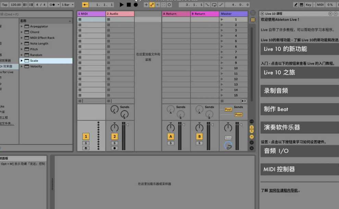Toggle MIDI Map Mode switch
339x209 pixels.
click(320, 4)
